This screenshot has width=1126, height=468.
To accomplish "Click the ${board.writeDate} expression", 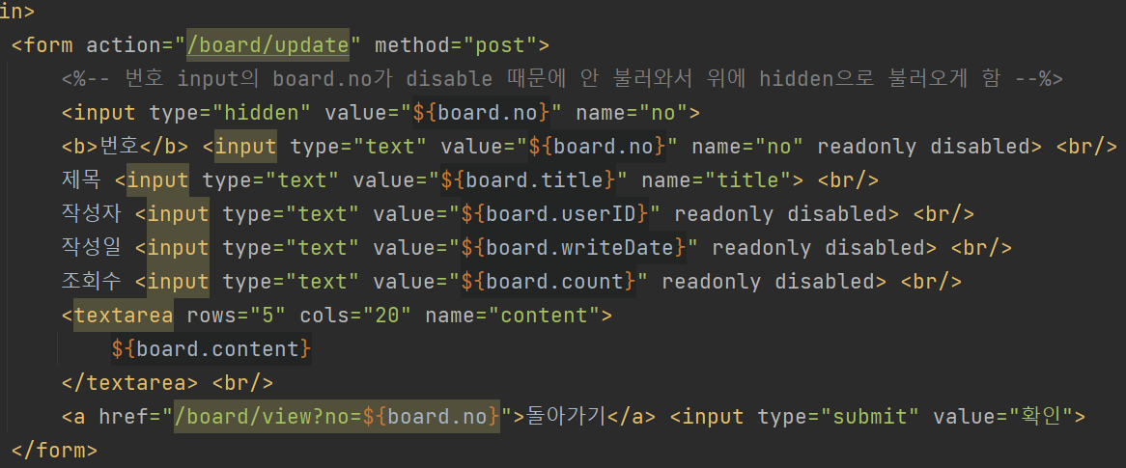I will pyautogui.click(x=574, y=248).
